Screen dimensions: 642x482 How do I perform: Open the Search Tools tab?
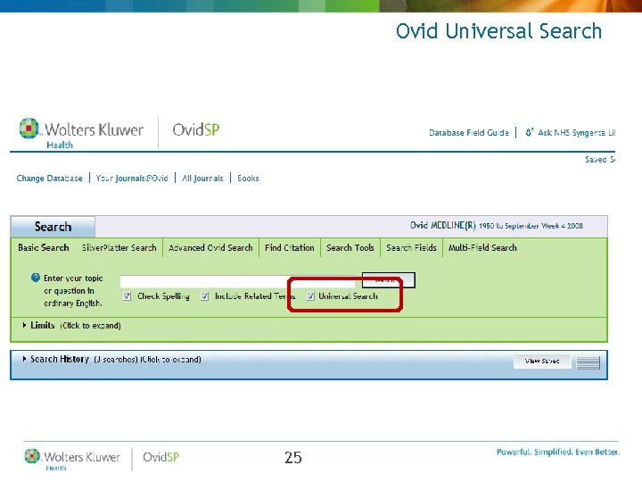coord(350,247)
